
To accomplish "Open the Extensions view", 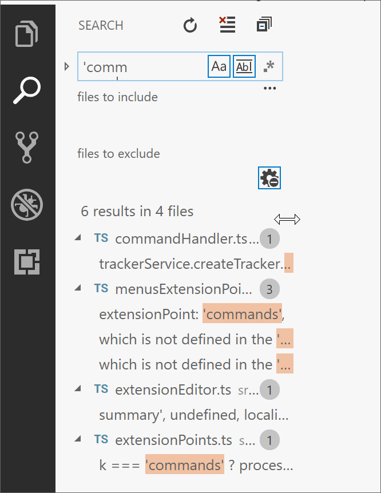I will click(27, 263).
